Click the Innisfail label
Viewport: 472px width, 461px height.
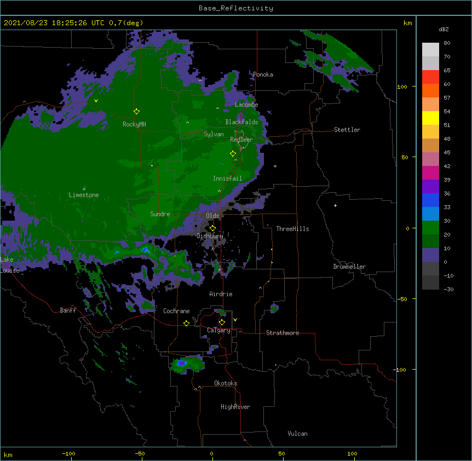point(227,178)
